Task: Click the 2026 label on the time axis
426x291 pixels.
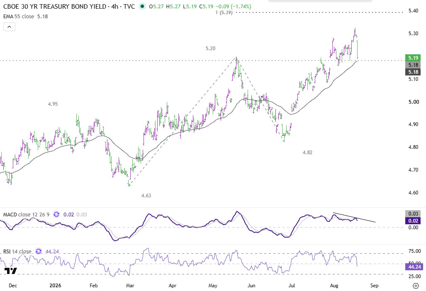Action: (x=55, y=286)
